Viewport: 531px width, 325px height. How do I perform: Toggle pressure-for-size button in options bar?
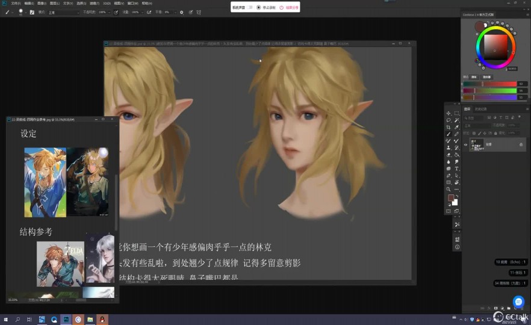pos(191,12)
